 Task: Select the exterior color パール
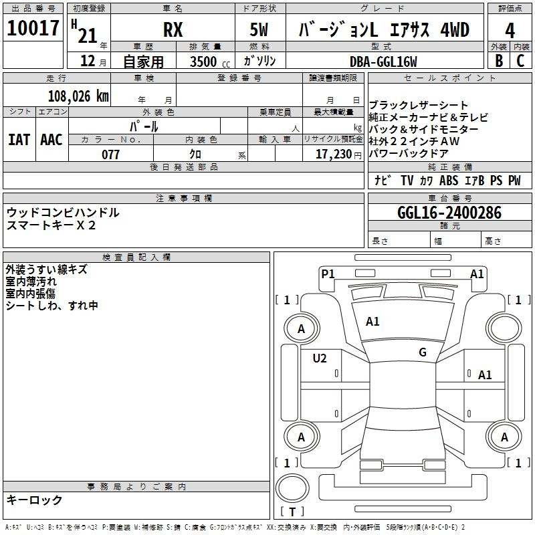tap(144, 127)
